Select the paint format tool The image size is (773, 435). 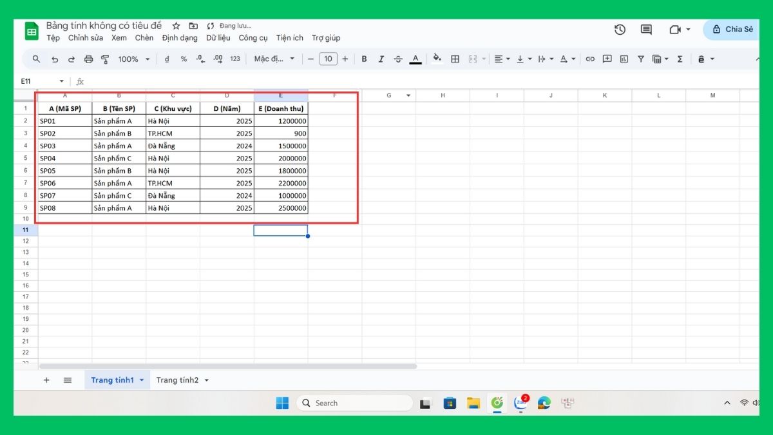(x=105, y=59)
